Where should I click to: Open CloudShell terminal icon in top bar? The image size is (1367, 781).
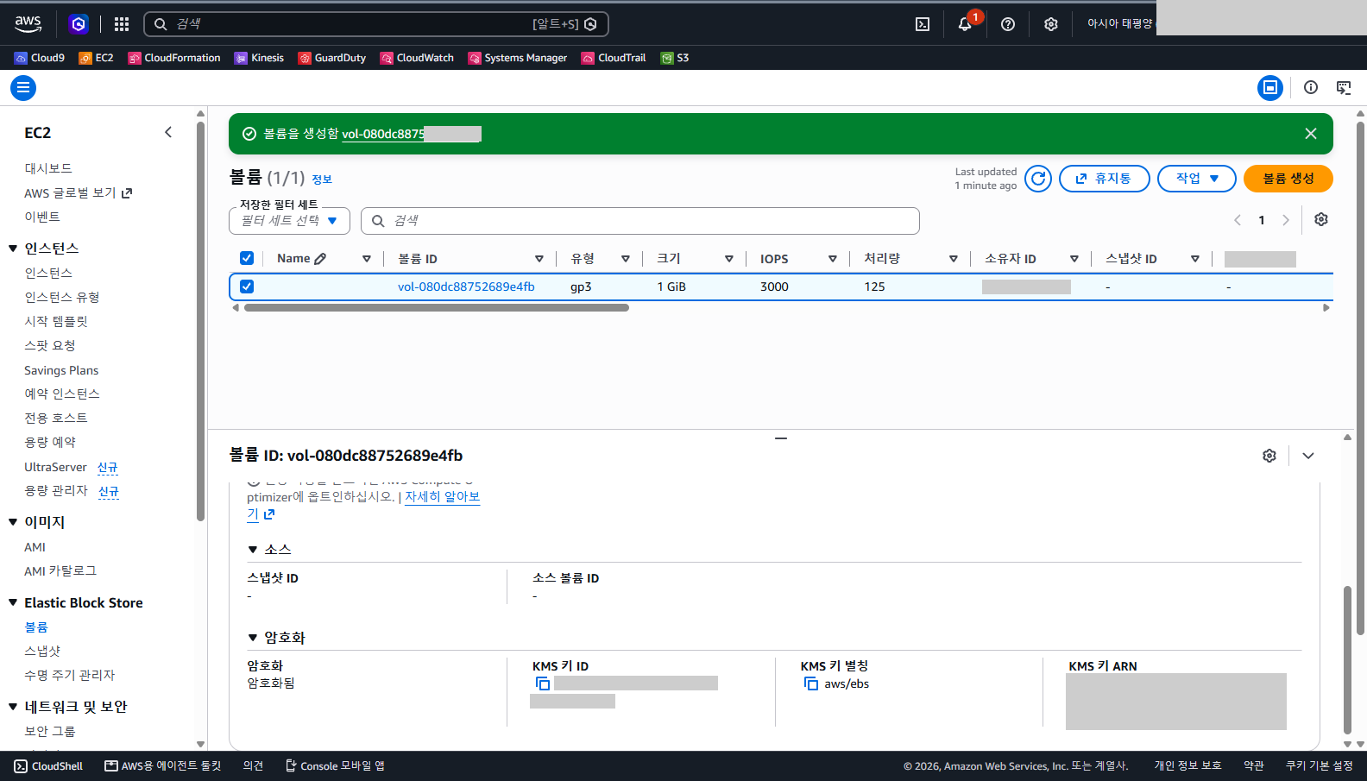pyautogui.click(x=923, y=24)
